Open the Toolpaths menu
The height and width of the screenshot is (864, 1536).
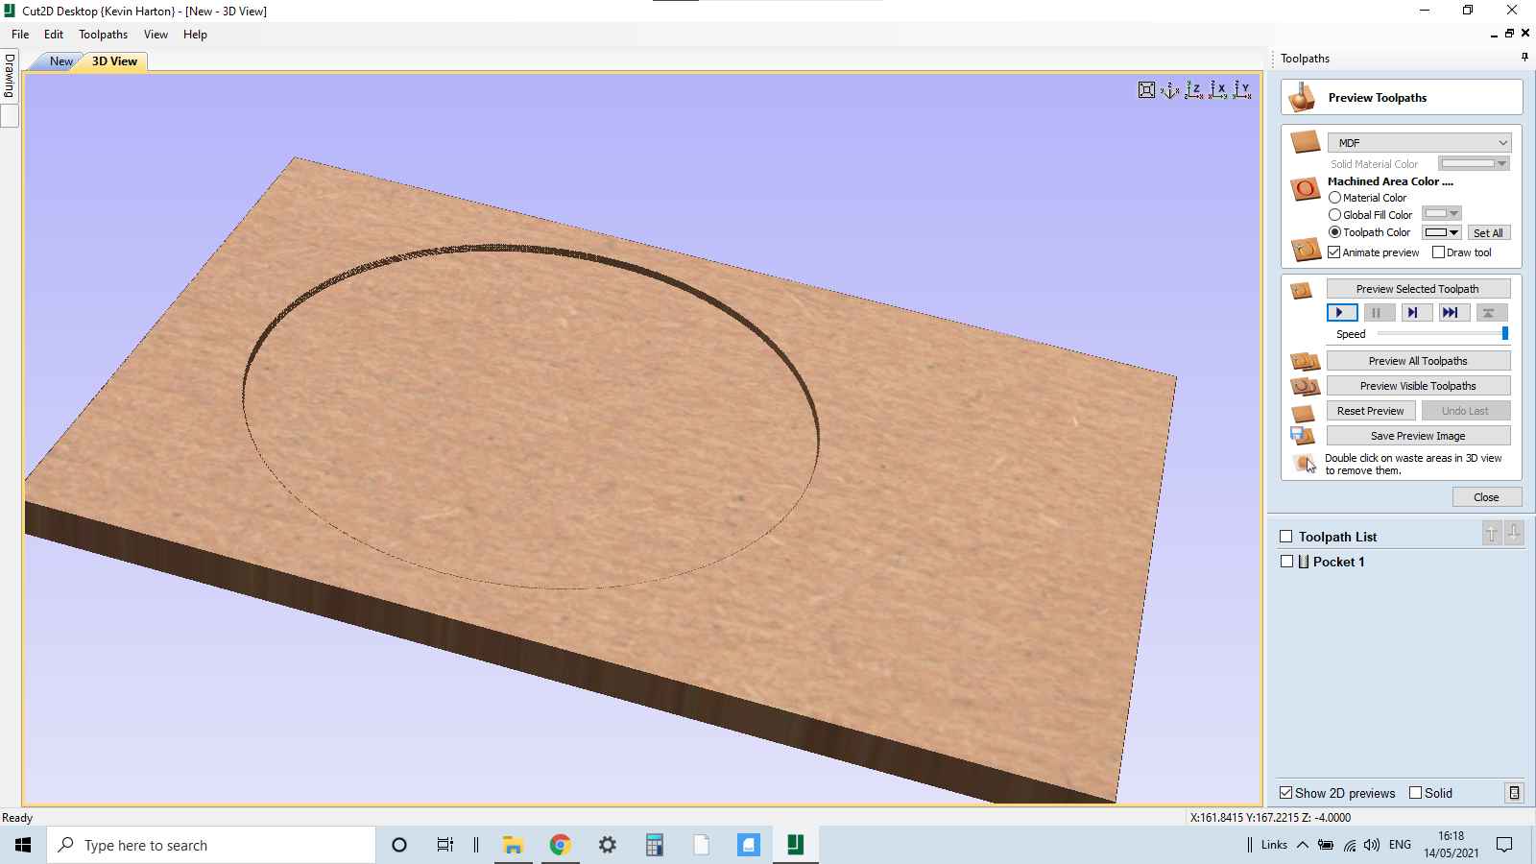click(103, 34)
